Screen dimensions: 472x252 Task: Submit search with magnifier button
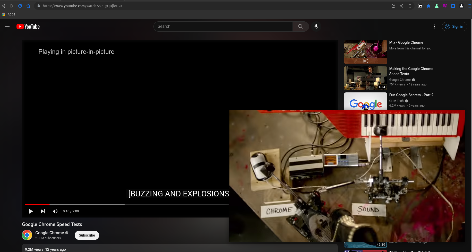[301, 27]
